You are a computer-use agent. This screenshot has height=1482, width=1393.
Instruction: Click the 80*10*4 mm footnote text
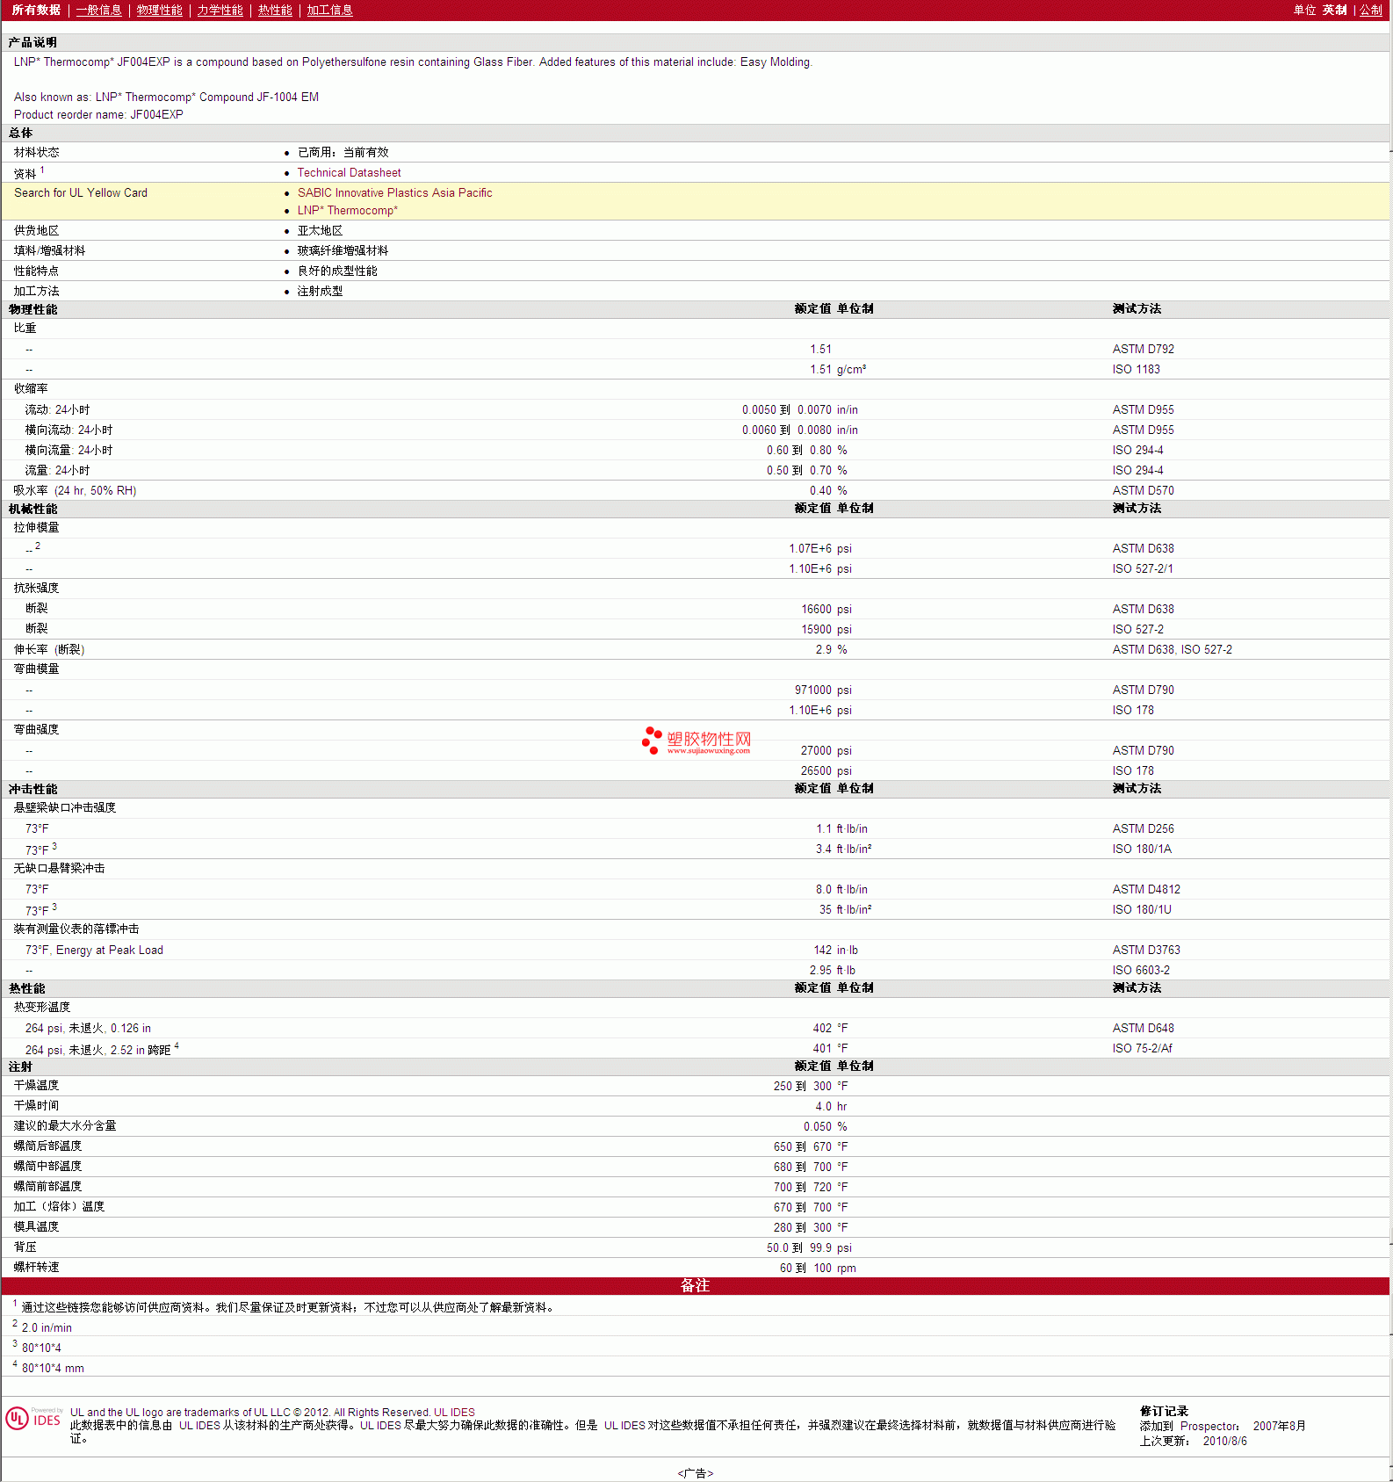click(x=53, y=1369)
